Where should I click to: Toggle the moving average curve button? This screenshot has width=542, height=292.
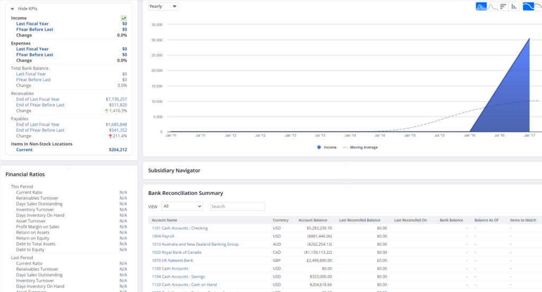point(529,6)
